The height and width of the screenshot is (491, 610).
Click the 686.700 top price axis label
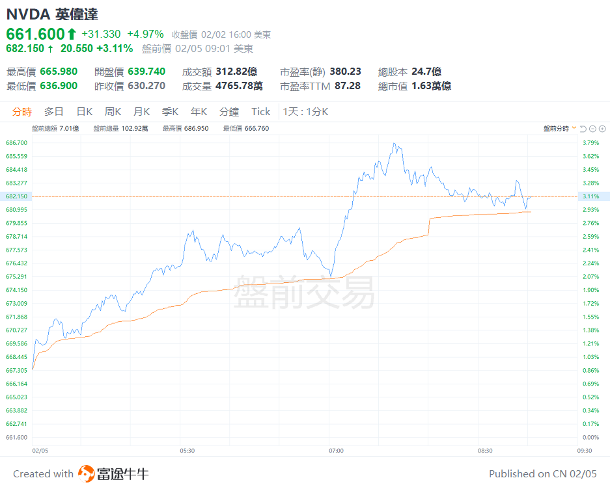tap(17, 143)
